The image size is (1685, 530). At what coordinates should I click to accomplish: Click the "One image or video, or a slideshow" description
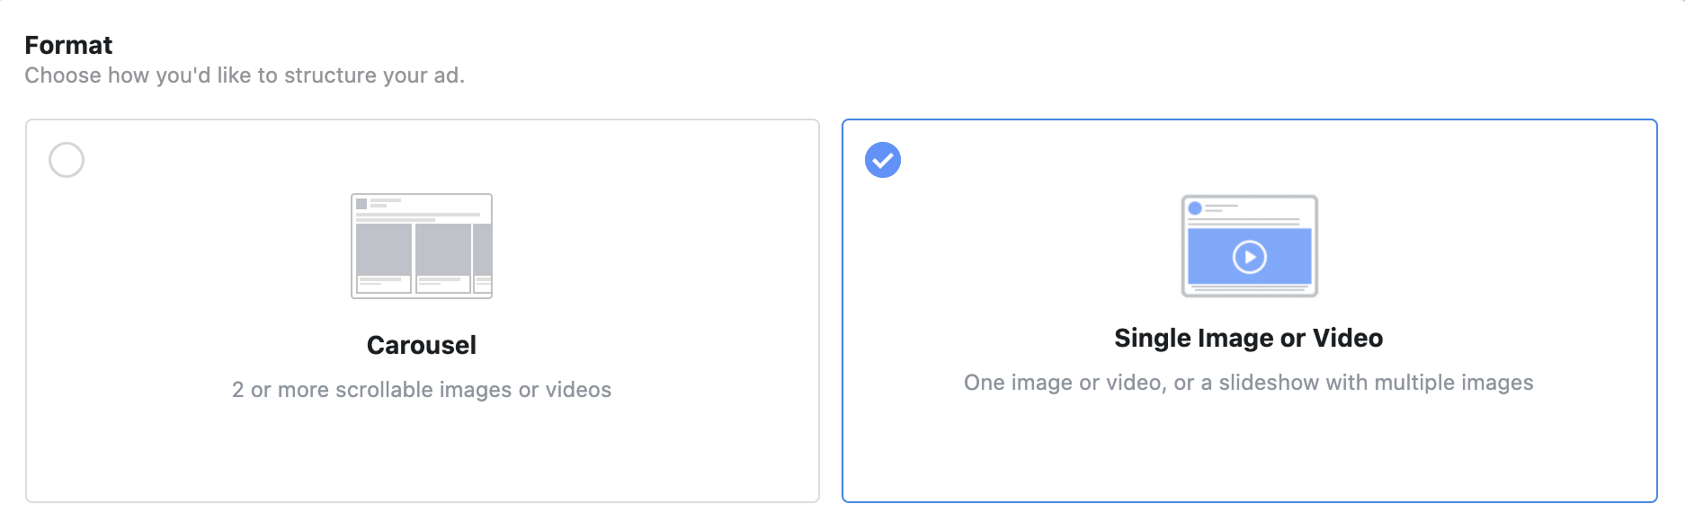tap(1248, 383)
